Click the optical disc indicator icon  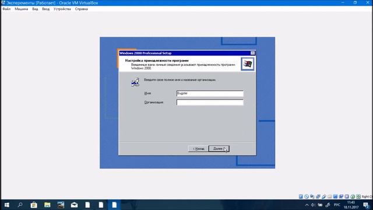pyautogui.click(x=307, y=197)
